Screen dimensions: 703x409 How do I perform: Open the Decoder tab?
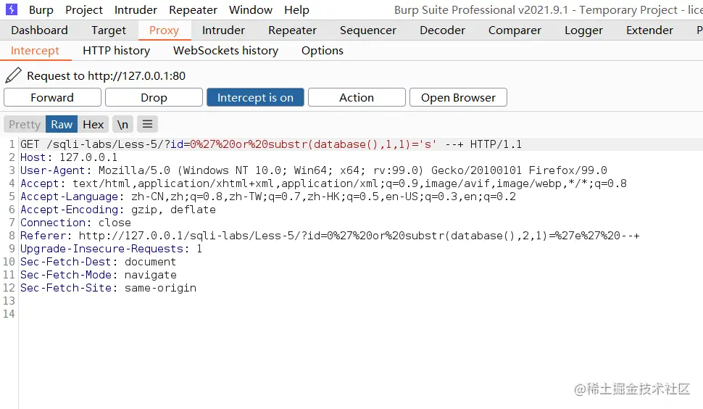(x=443, y=30)
